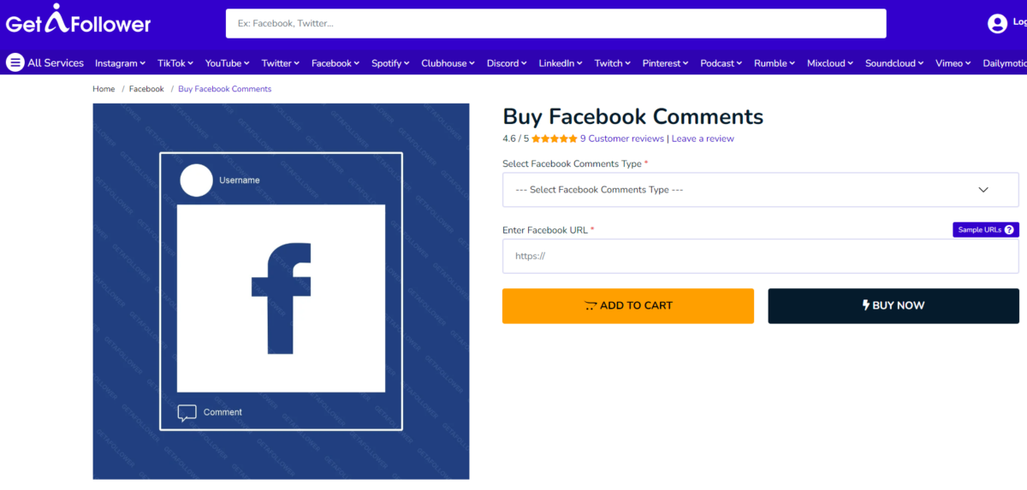Open the 9 Customer reviews link
This screenshot has height=490, width=1027.
pyautogui.click(x=622, y=139)
